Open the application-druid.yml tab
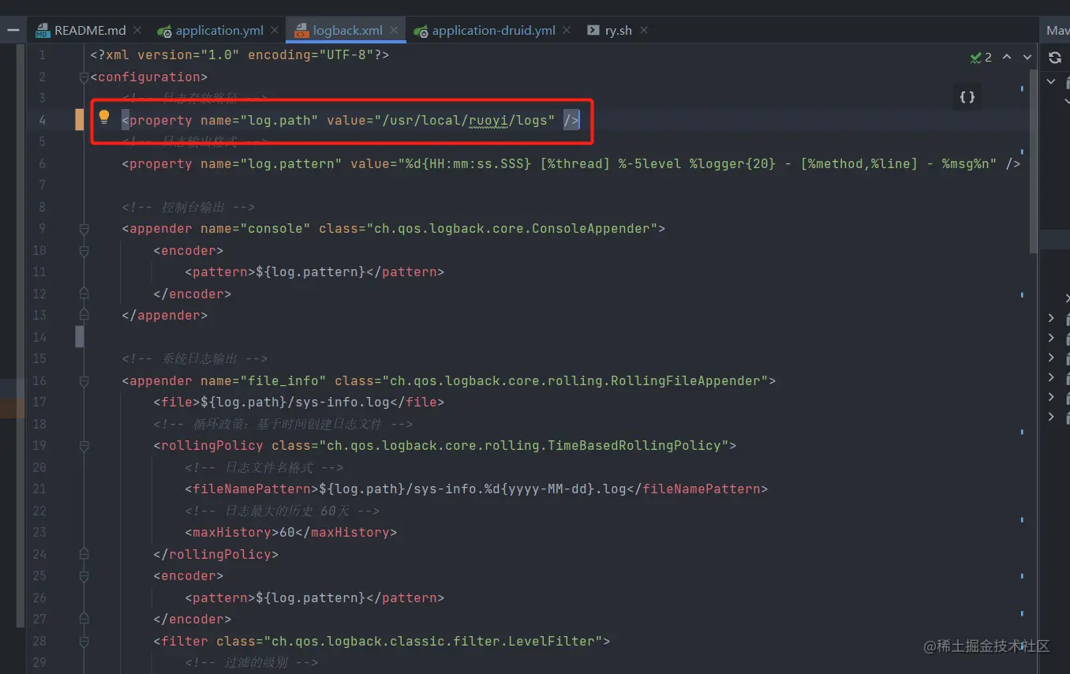This screenshot has width=1070, height=674. [x=494, y=31]
